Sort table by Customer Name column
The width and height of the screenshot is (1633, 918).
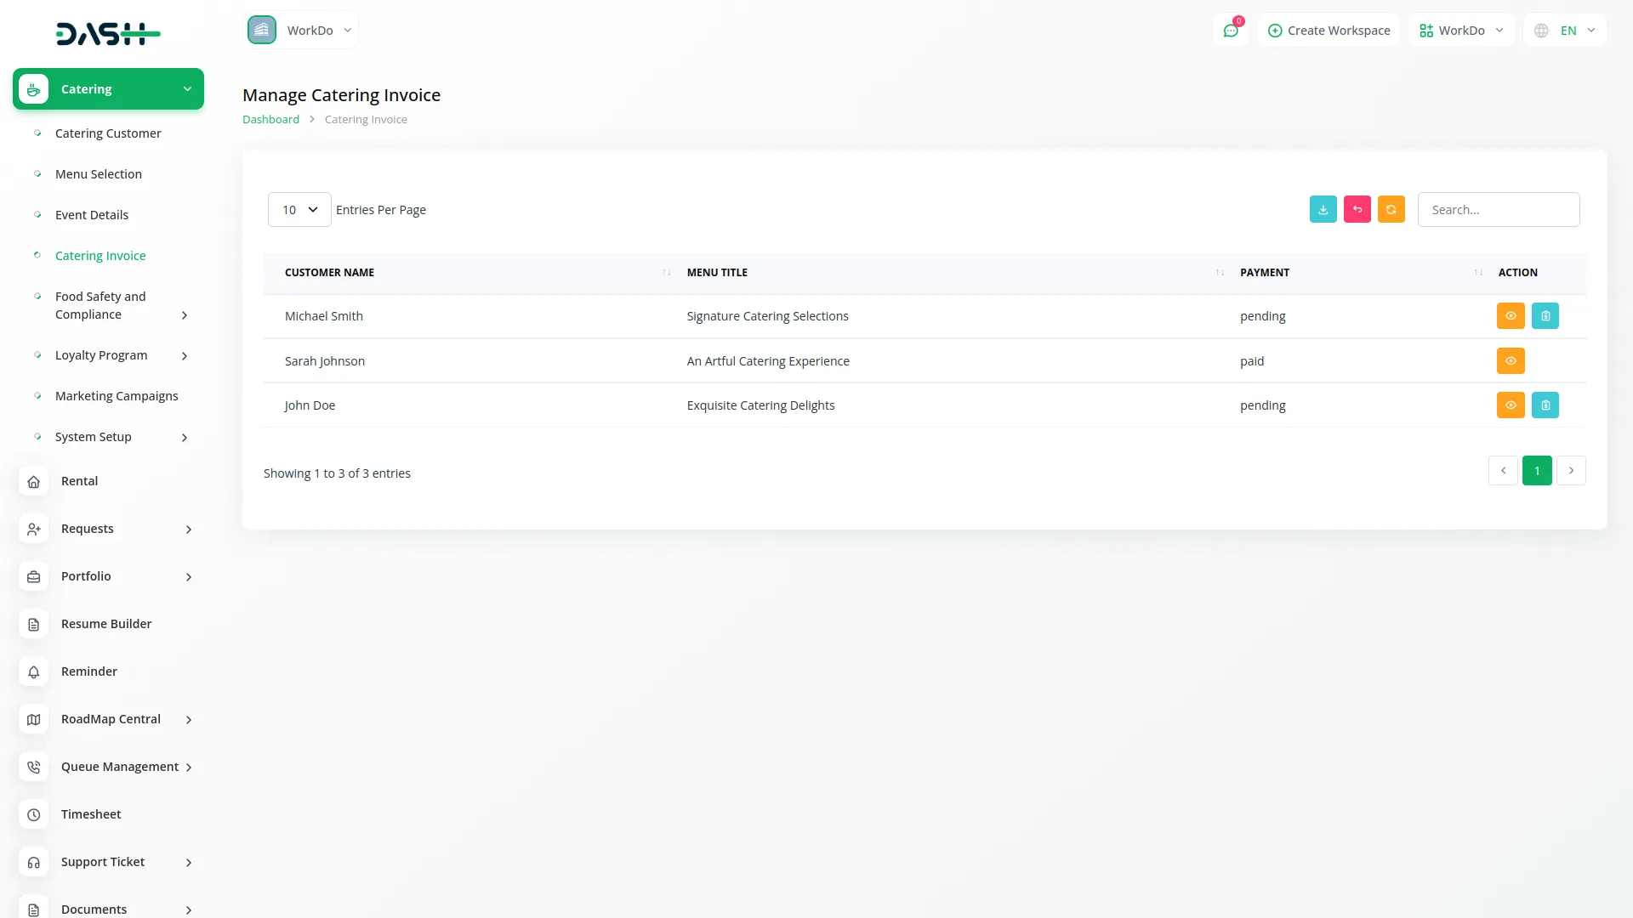(x=329, y=273)
